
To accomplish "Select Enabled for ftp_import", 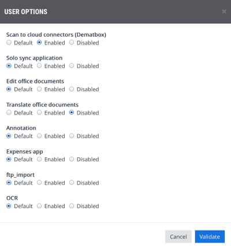I will point(39,182).
